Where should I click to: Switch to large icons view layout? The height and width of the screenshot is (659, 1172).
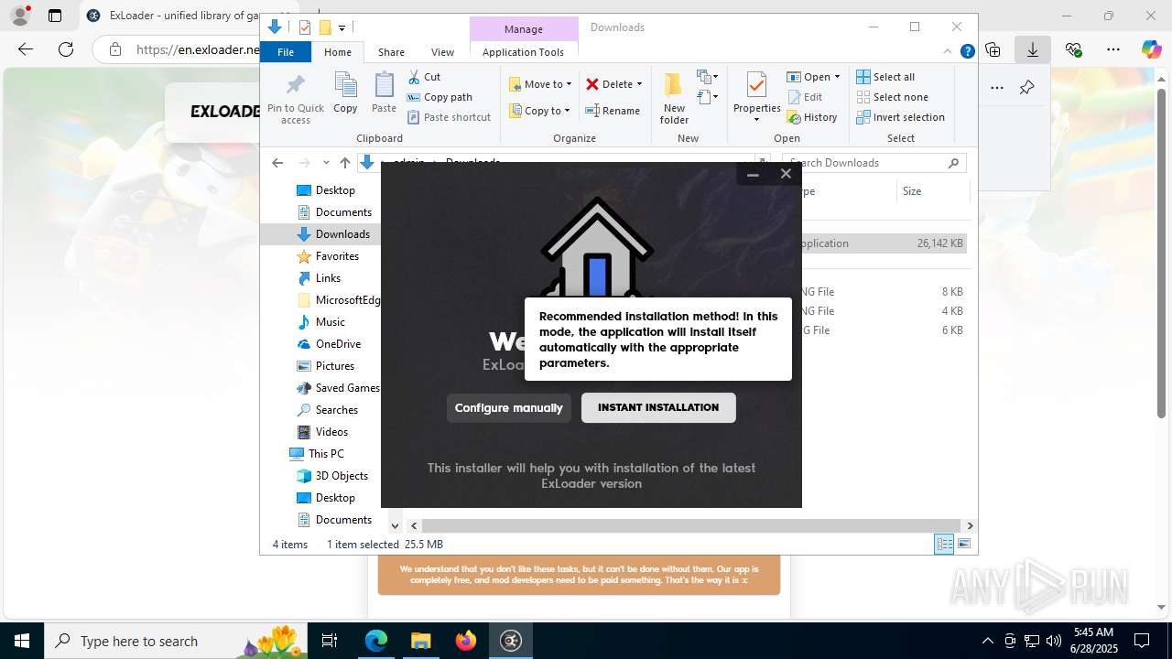[x=963, y=544]
